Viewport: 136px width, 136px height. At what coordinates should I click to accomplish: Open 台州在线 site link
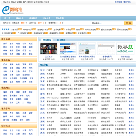click(50, 122)
